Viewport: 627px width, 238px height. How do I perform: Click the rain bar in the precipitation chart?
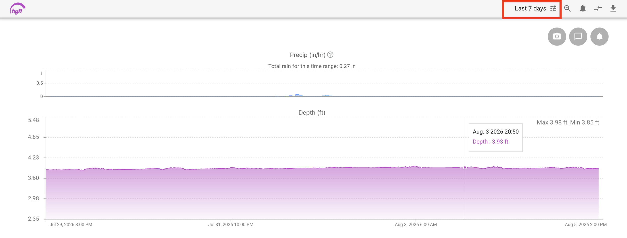(298, 95)
